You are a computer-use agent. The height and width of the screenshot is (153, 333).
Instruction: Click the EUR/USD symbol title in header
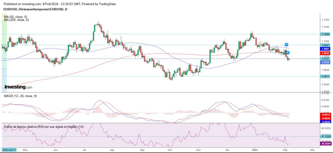[35, 9]
